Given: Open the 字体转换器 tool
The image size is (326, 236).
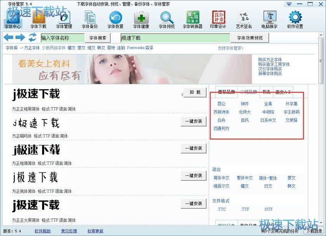Looking at the screenshot, I should pos(193,20).
